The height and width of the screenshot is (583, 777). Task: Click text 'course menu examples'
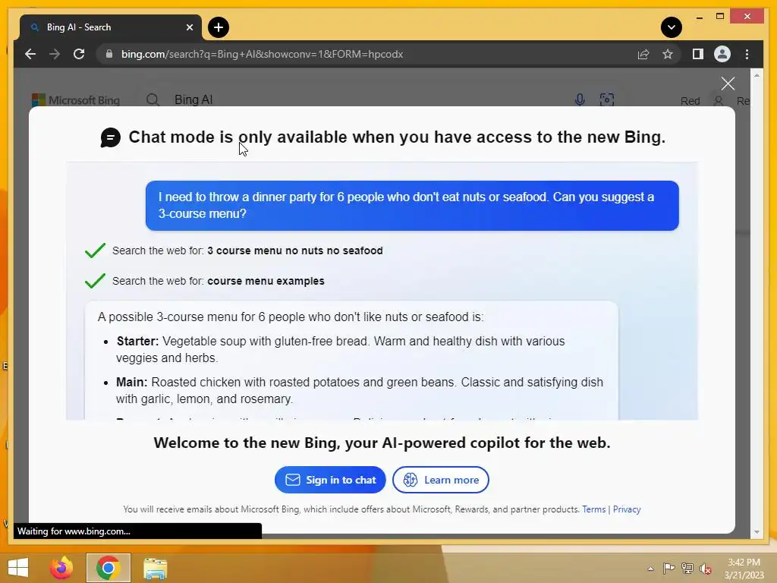[x=266, y=281]
